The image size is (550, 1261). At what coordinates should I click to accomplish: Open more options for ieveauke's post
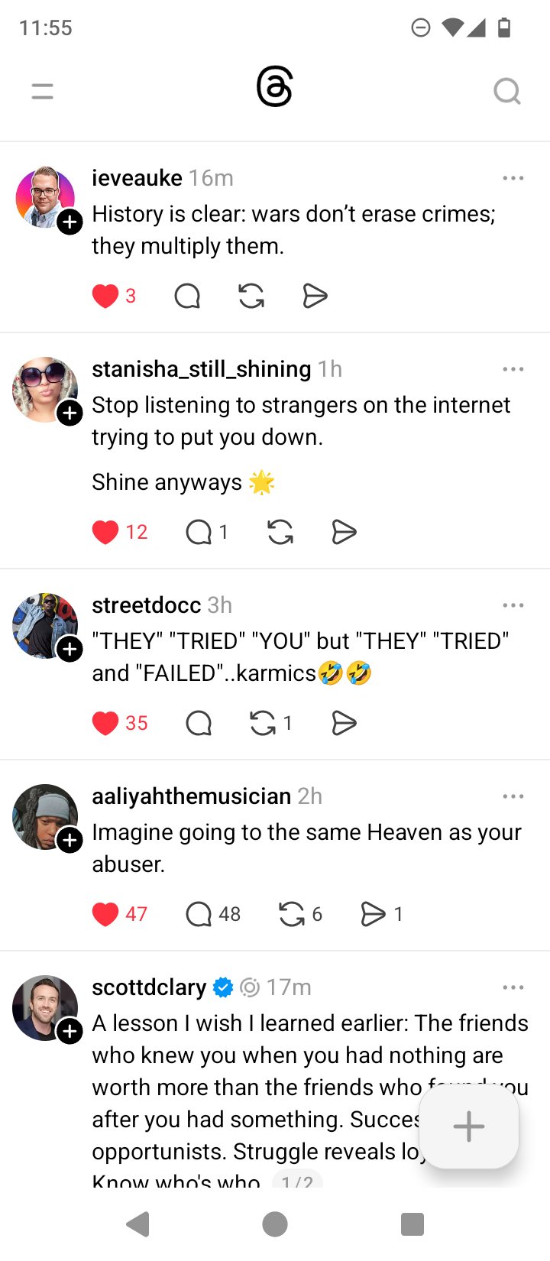[x=513, y=178]
